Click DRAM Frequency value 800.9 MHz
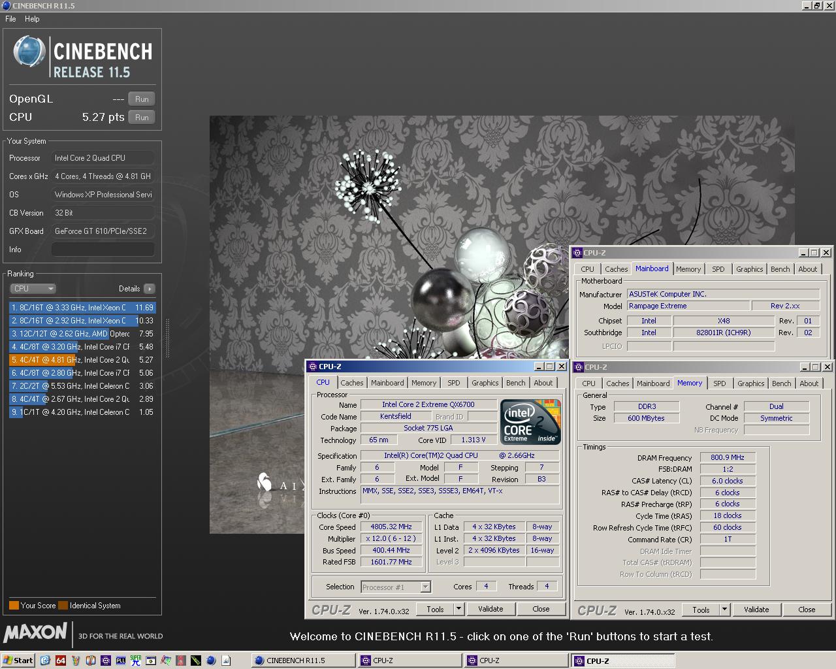This screenshot has width=836, height=669. (x=728, y=458)
